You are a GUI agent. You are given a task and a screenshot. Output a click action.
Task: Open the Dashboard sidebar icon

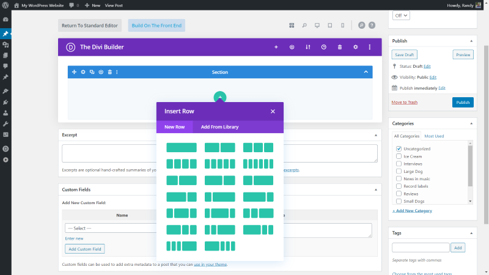pos(6,20)
